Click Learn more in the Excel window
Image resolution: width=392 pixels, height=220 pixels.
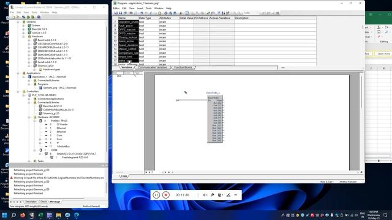(x=384, y=54)
